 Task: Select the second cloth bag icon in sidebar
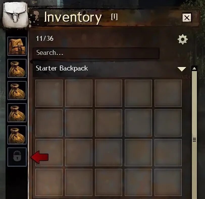point(17,90)
